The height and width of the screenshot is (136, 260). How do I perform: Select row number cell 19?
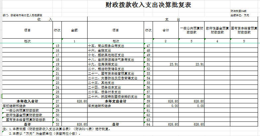point(57,64)
